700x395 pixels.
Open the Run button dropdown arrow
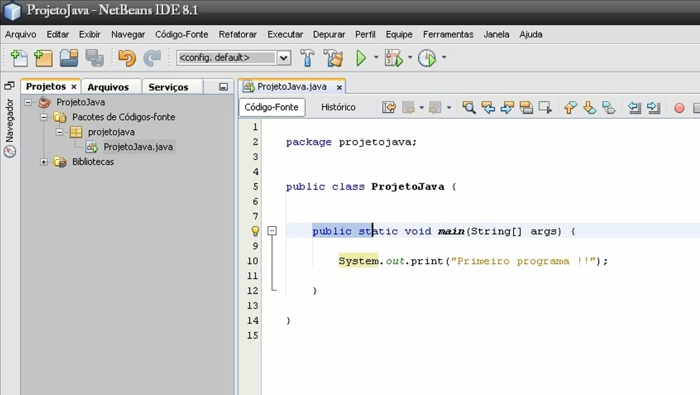click(376, 58)
